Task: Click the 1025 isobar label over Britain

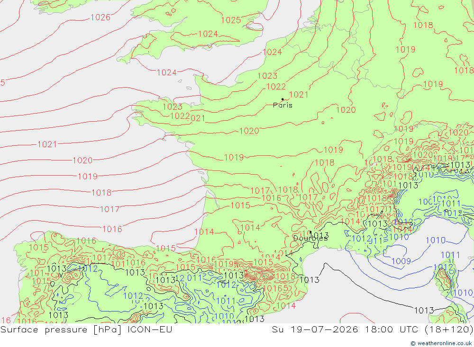Action: pos(231,20)
